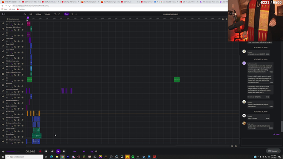Open the Edit menu
283x159 pixels.
(x=31, y=14)
